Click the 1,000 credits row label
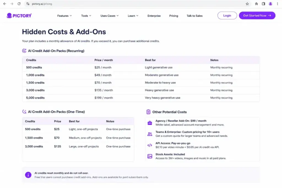The height and width of the screenshot is (188, 282). (35, 75)
